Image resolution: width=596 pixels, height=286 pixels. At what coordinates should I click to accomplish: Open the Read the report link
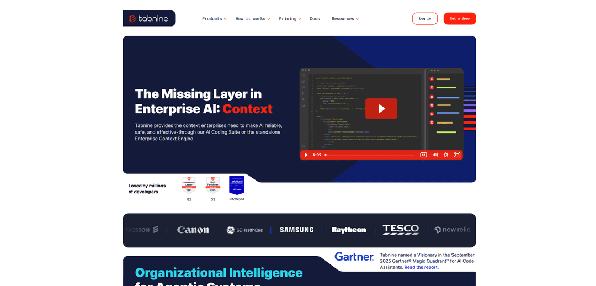(421, 267)
